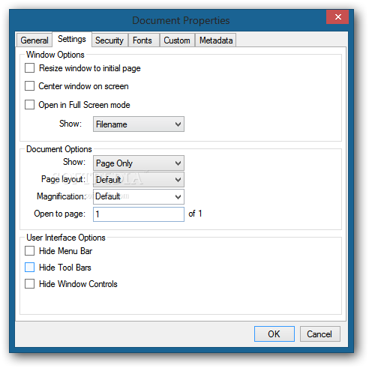Click the Page layout label text
This screenshot has width=369, height=368.
(63, 179)
